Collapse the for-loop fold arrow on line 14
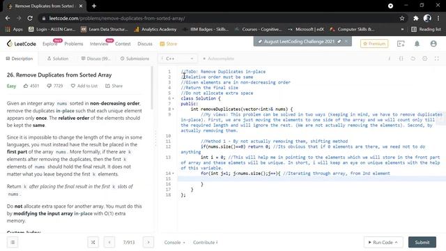The width and height of the screenshot is (446, 251). point(173,174)
